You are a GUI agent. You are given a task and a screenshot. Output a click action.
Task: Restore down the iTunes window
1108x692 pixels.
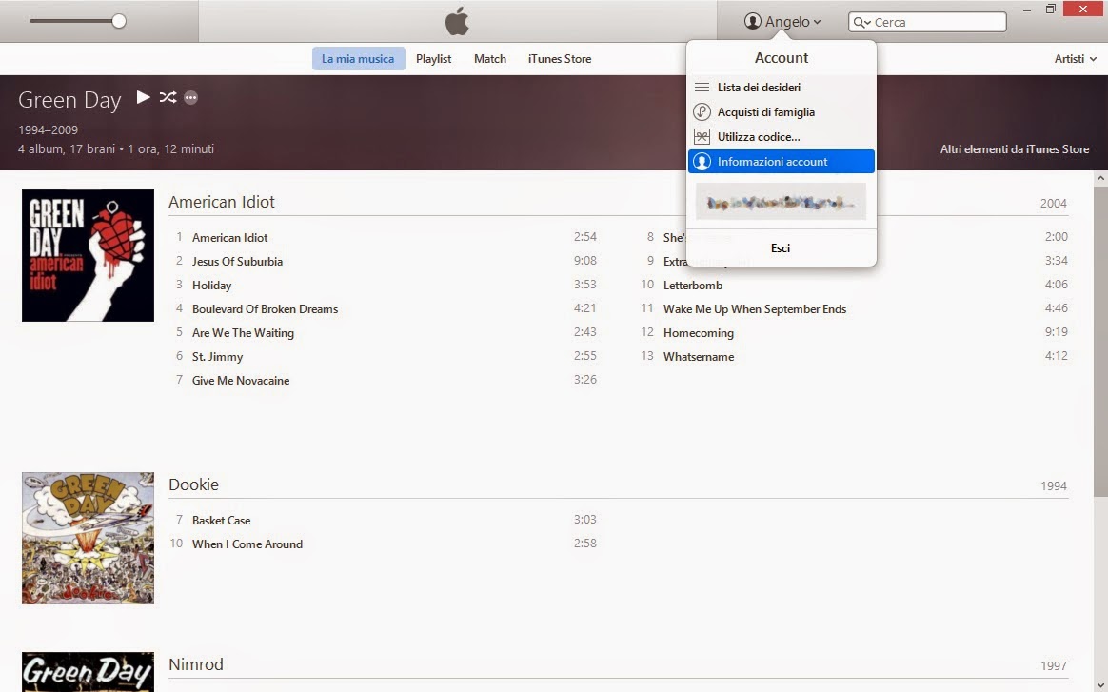(x=1051, y=10)
